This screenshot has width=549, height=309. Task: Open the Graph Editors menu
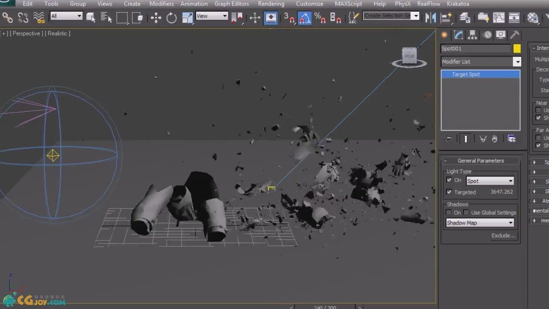point(232,4)
